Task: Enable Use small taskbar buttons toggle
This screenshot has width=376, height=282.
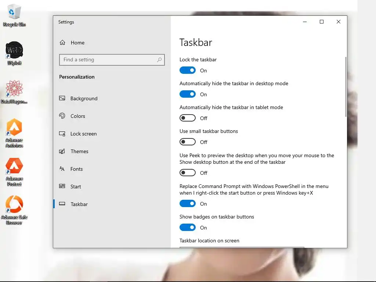Action: [188, 142]
